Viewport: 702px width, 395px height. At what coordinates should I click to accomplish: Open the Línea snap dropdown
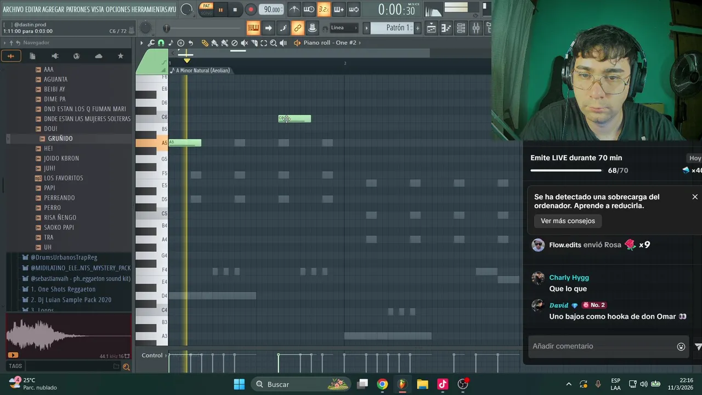coord(344,28)
